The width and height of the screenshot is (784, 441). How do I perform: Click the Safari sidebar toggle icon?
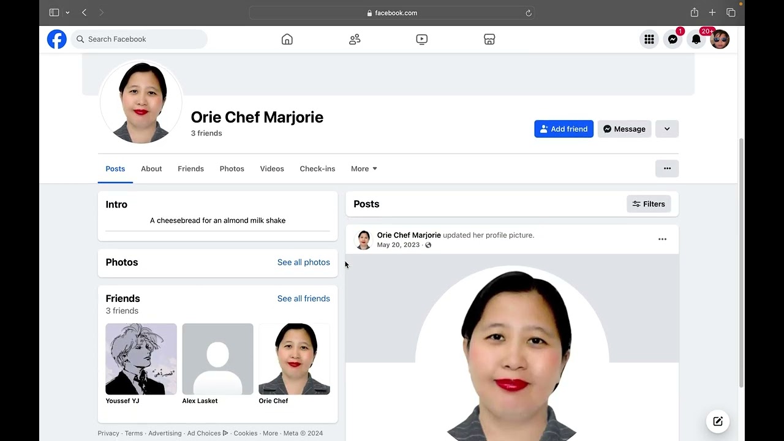coord(54,13)
